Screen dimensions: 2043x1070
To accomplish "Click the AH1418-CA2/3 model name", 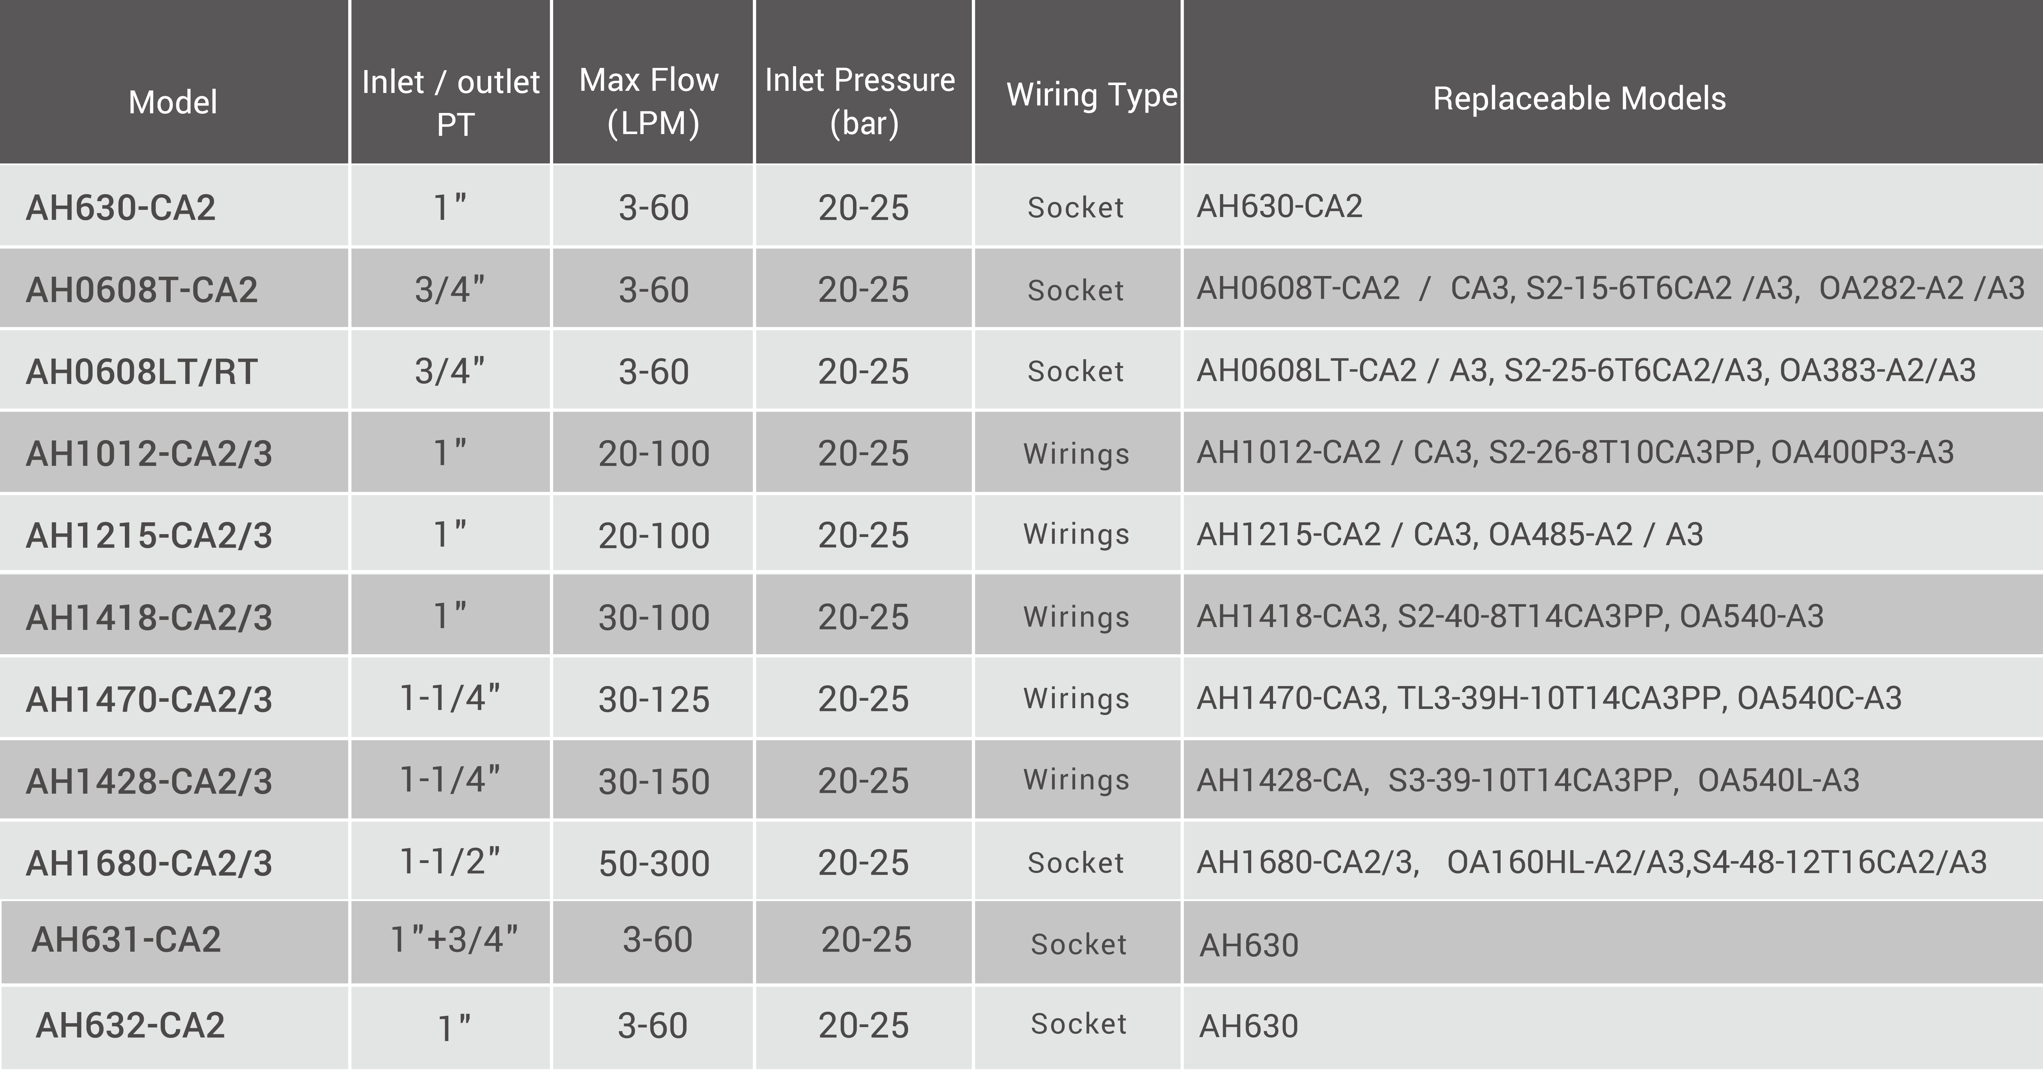I will [149, 617].
